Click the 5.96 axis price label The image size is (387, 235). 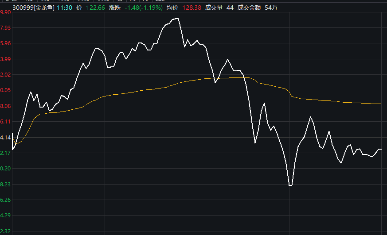[x=5, y=43]
